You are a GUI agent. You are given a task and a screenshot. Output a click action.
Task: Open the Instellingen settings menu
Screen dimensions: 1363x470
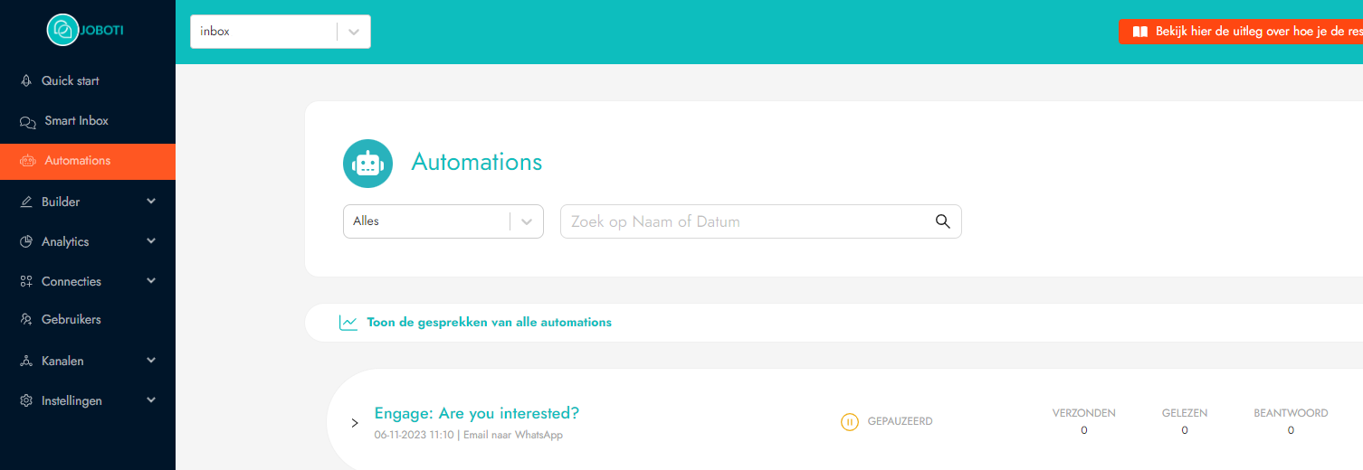[88, 400]
